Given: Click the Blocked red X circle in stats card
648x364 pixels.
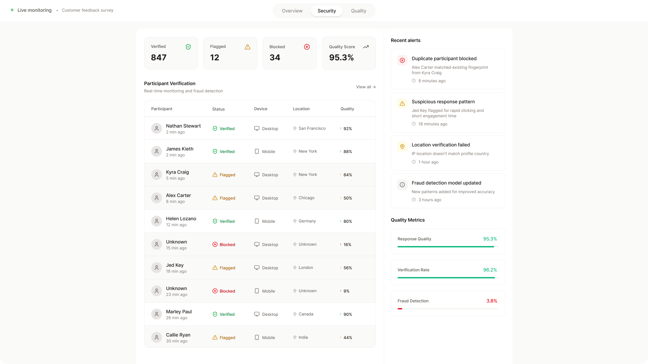Looking at the screenshot, I should point(307,47).
